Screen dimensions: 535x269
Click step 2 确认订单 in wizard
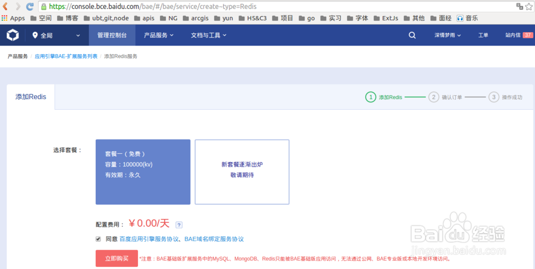click(445, 97)
